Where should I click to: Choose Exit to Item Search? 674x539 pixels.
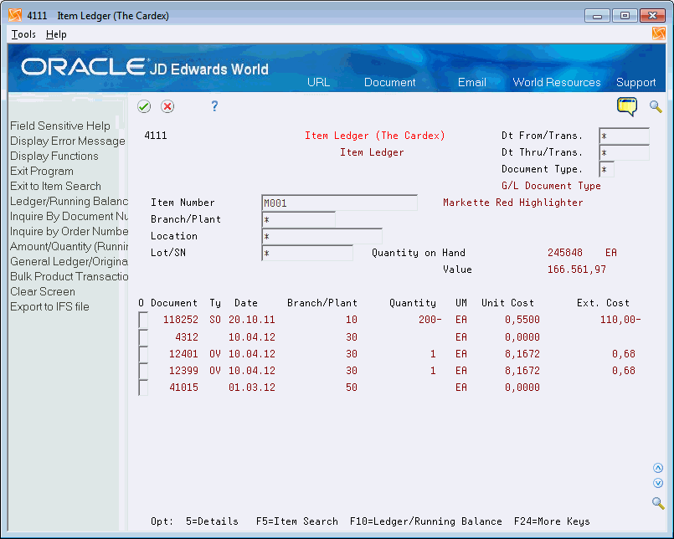[x=55, y=186]
